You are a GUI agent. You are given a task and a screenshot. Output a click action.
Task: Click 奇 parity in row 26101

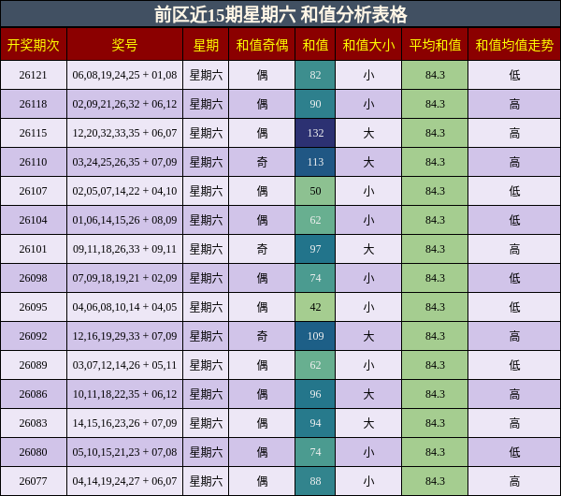click(x=262, y=249)
